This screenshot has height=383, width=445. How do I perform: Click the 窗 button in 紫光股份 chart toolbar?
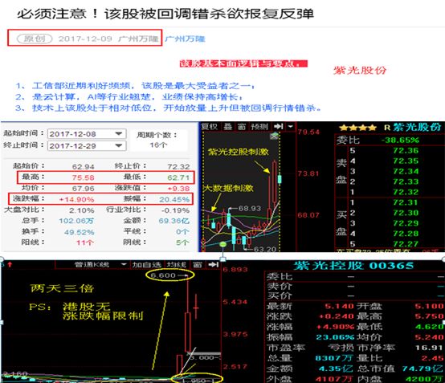click(x=242, y=127)
